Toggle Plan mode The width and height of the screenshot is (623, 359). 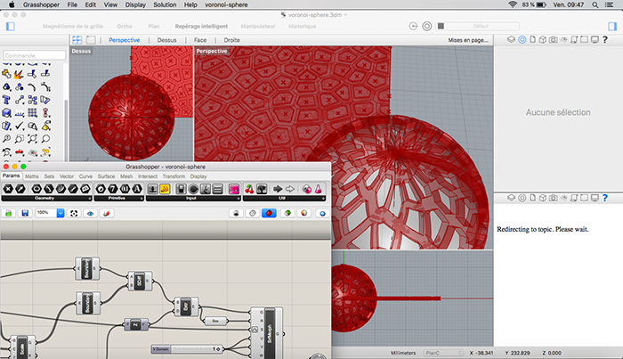click(x=154, y=26)
